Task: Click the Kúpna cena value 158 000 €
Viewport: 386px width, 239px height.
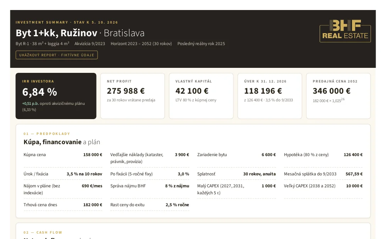Action: (x=93, y=155)
